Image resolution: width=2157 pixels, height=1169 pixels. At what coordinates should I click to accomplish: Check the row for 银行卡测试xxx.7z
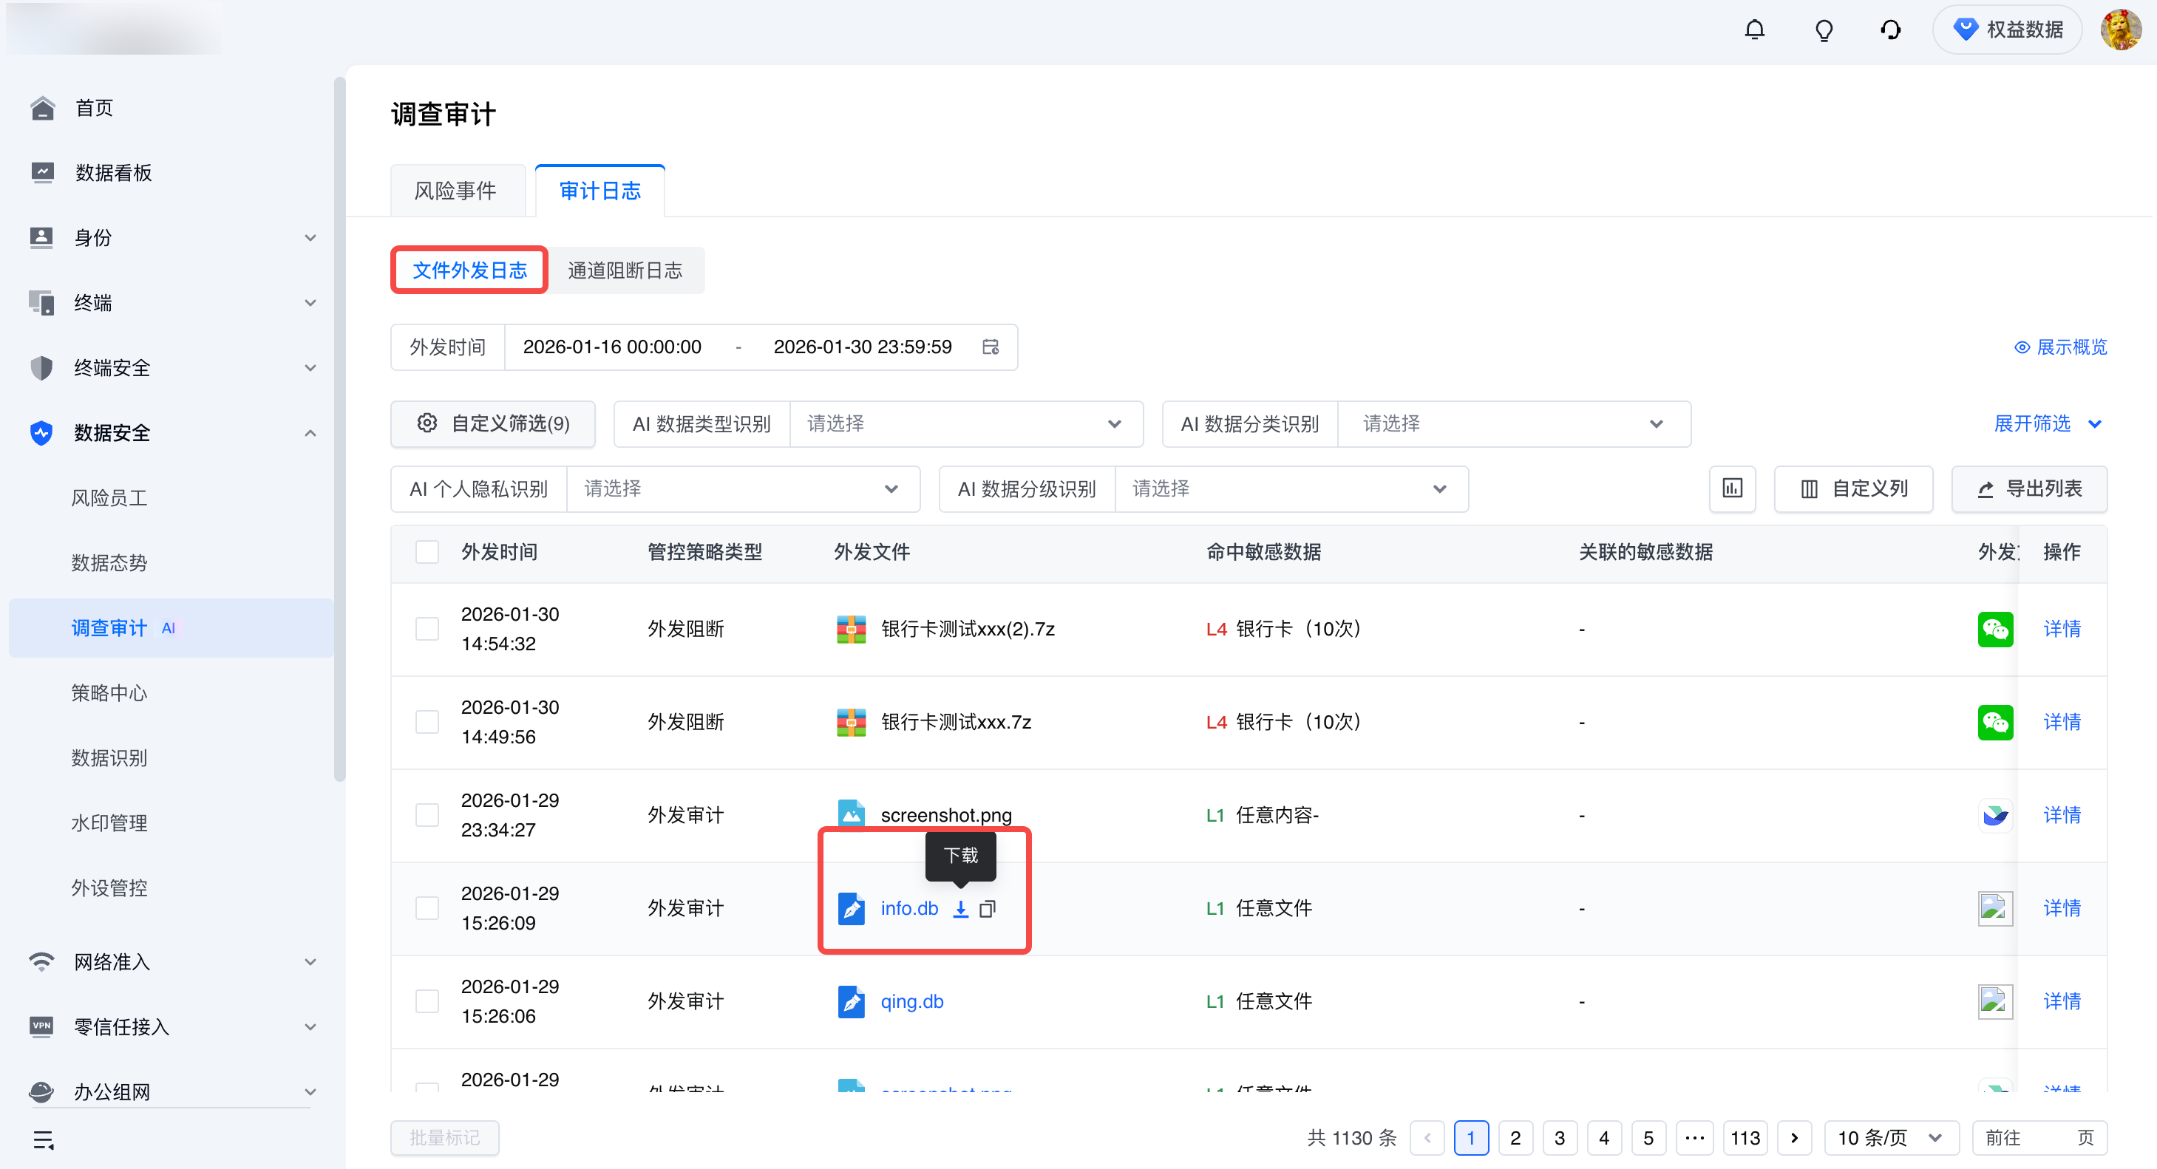click(427, 721)
